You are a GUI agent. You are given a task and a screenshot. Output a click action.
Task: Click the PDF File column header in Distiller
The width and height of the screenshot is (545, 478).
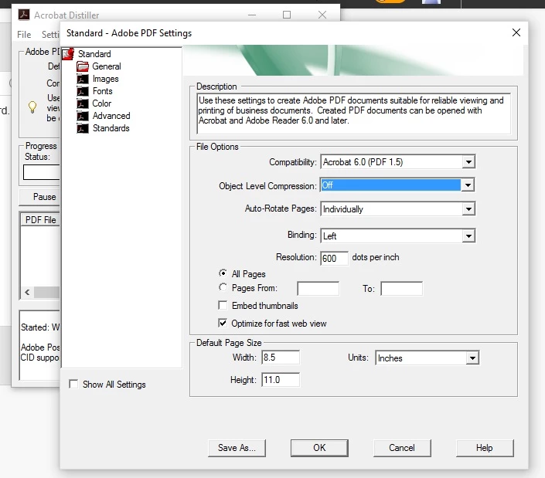pyautogui.click(x=41, y=220)
